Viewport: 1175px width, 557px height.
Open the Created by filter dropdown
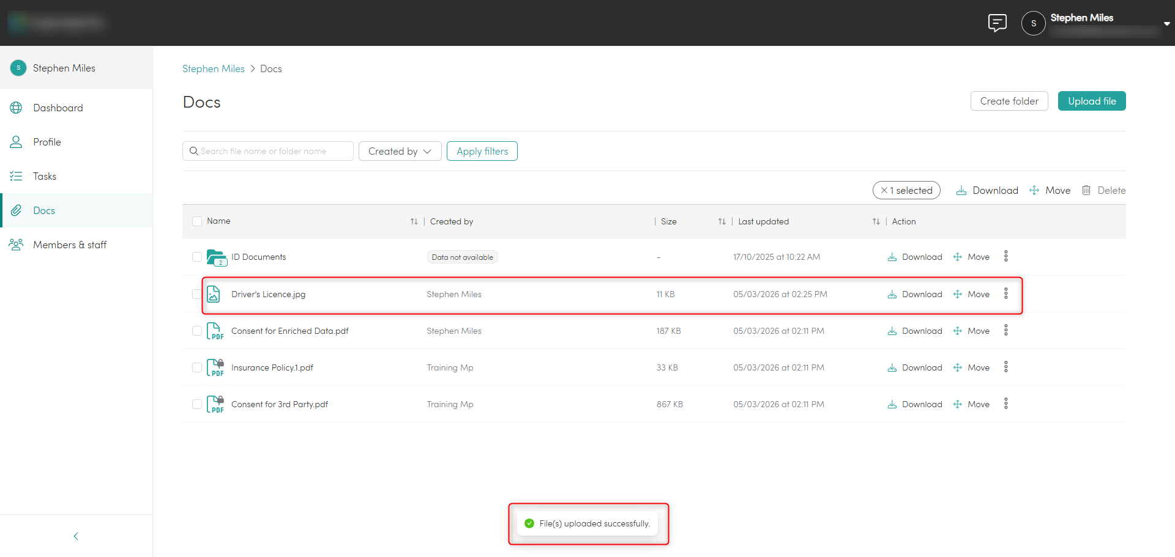coord(400,151)
